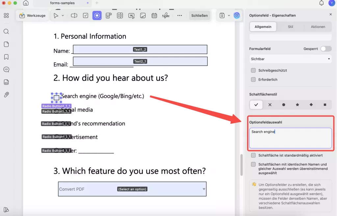Switch to the Aktionen tab

[x=318, y=27]
